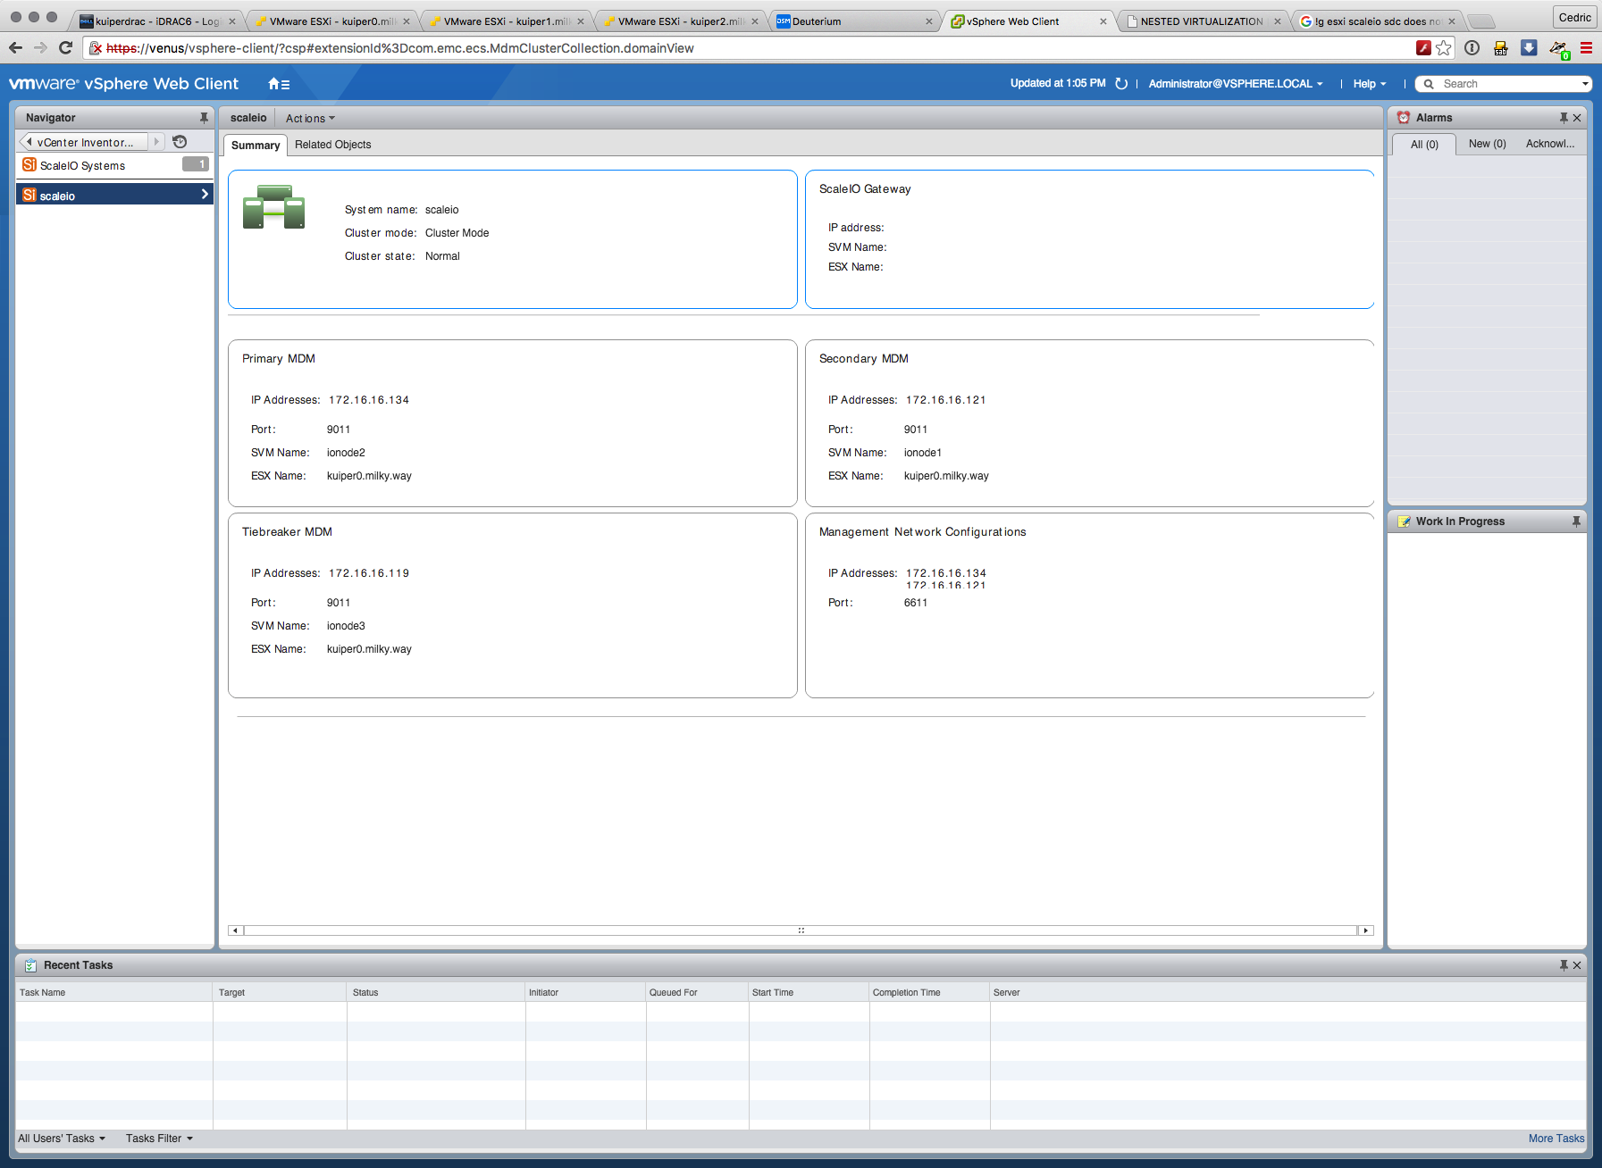Show the All (0) alarms tab

pyautogui.click(x=1424, y=145)
